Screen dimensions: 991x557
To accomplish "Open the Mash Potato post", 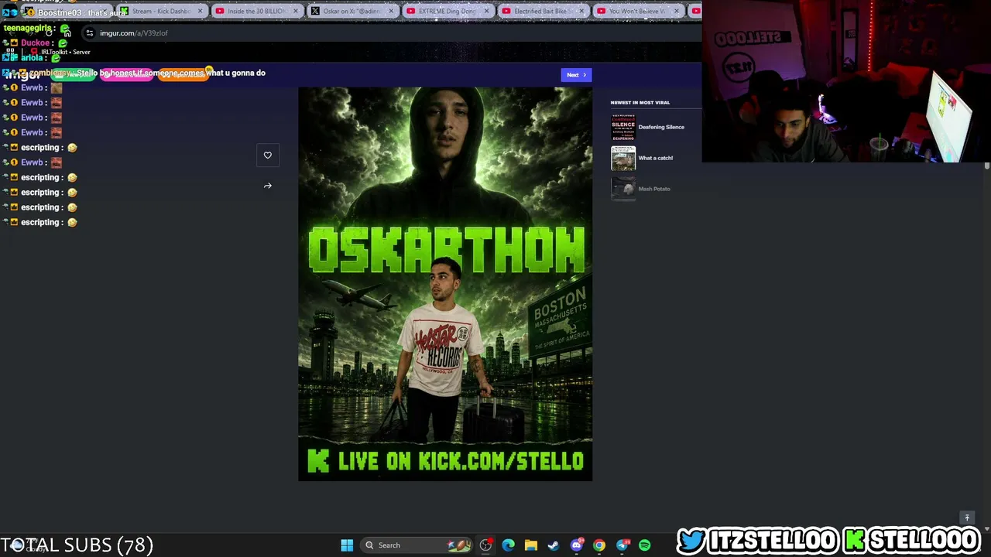I will point(654,189).
